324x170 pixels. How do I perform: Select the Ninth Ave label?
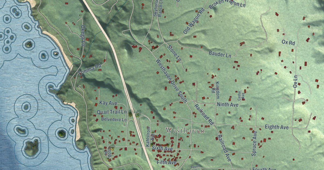228,104
